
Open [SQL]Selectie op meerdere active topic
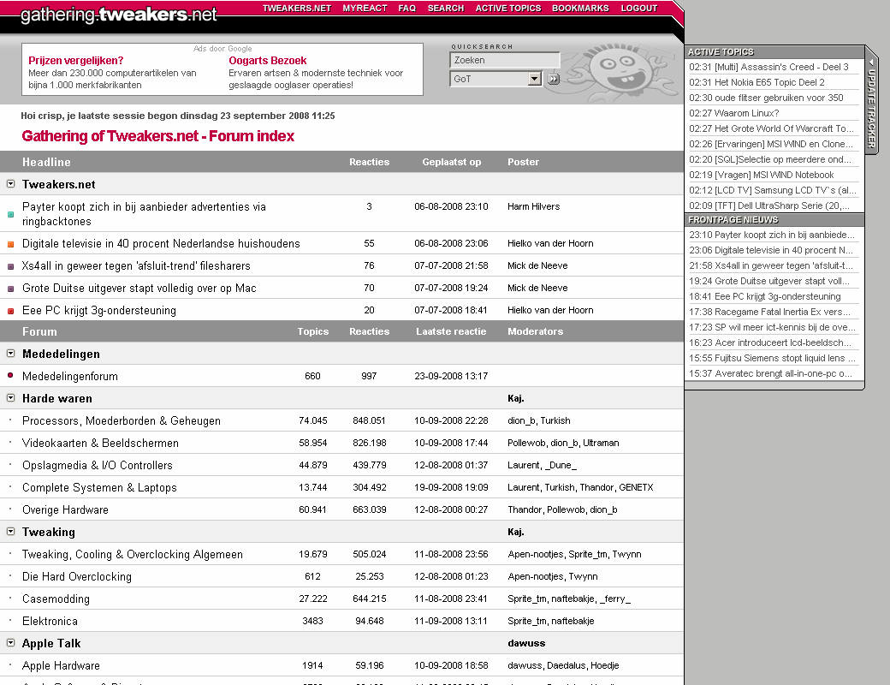(x=769, y=159)
